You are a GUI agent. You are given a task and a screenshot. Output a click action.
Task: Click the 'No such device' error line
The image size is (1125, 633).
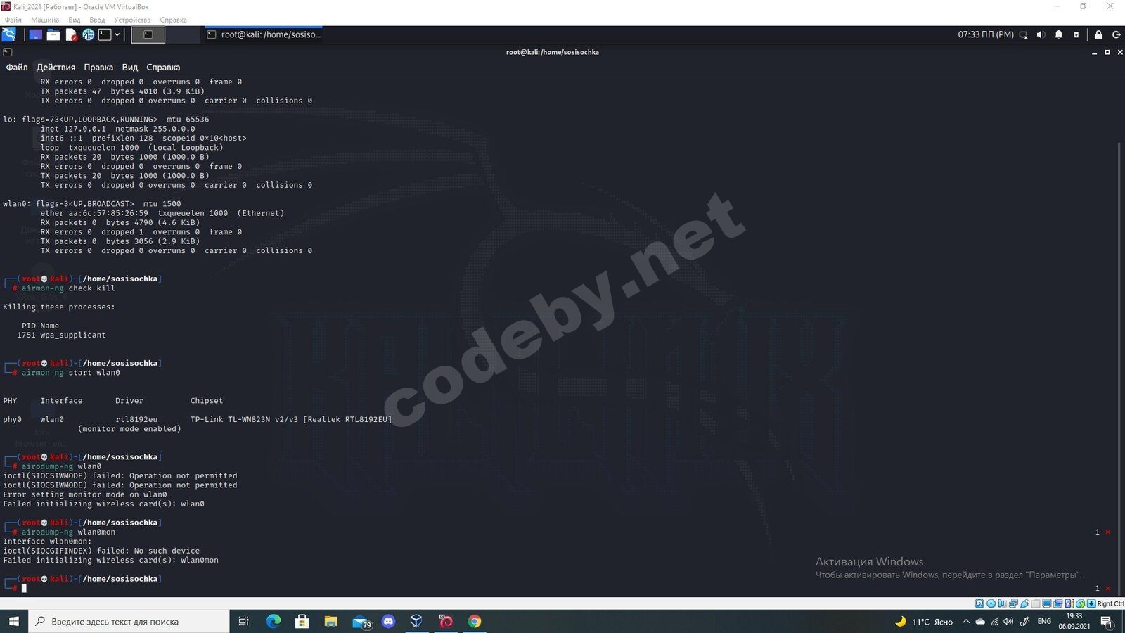coord(101,551)
